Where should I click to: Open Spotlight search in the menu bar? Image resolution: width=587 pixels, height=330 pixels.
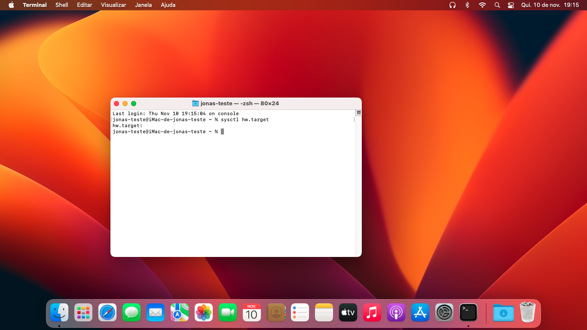coord(497,5)
